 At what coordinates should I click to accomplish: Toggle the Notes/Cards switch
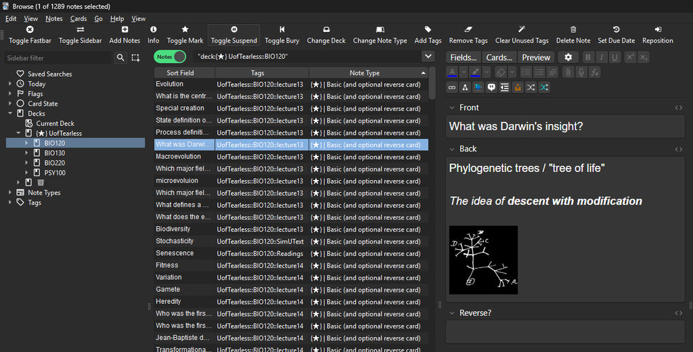click(x=170, y=57)
